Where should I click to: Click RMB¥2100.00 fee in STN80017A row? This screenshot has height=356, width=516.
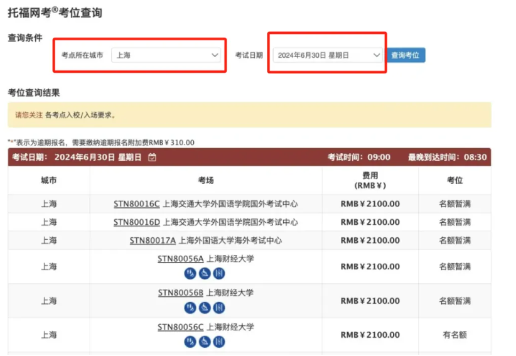pos(370,240)
